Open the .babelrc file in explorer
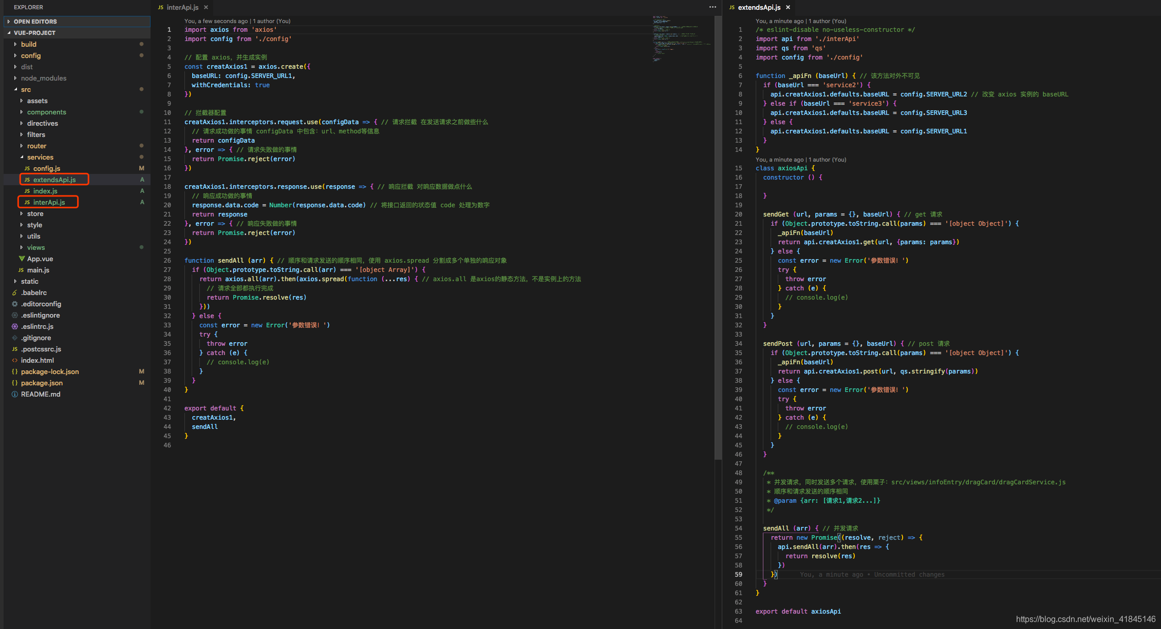The width and height of the screenshot is (1161, 629). (33, 292)
